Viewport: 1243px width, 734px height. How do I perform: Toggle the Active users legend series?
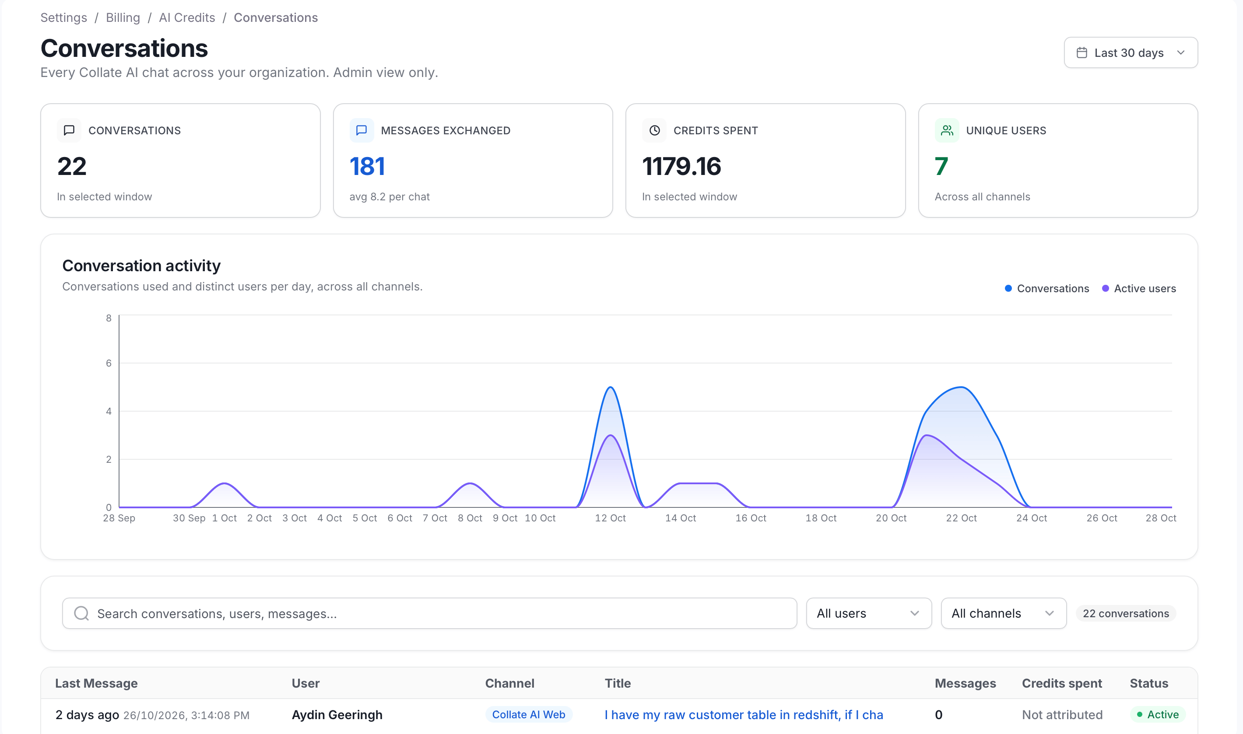tap(1138, 288)
